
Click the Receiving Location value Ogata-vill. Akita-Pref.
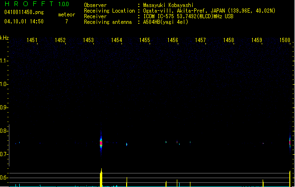click(176, 11)
